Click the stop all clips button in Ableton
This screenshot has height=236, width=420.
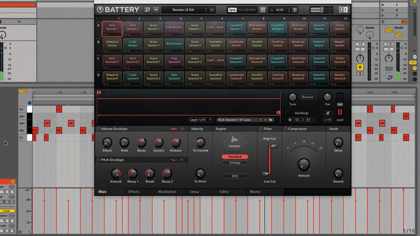tap(383, 22)
